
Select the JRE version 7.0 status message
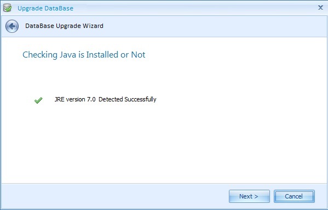click(106, 99)
